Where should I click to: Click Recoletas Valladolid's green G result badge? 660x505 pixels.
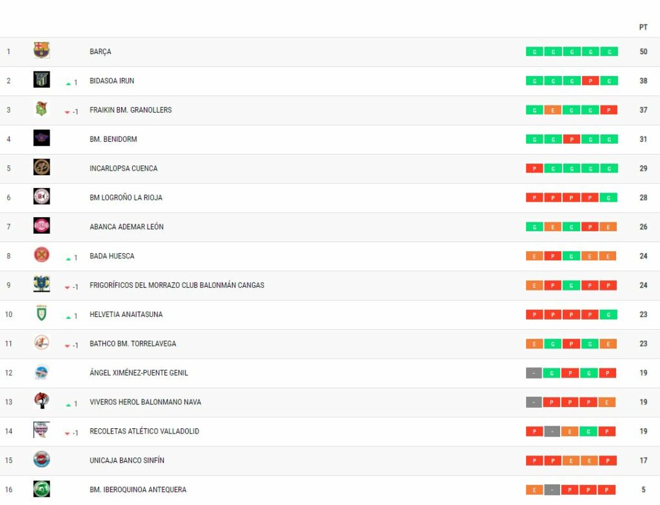pyautogui.click(x=588, y=432)
